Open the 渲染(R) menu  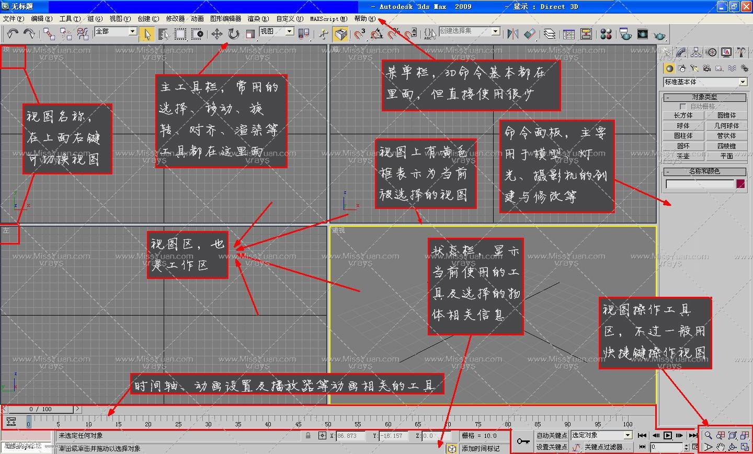(258, 19)
